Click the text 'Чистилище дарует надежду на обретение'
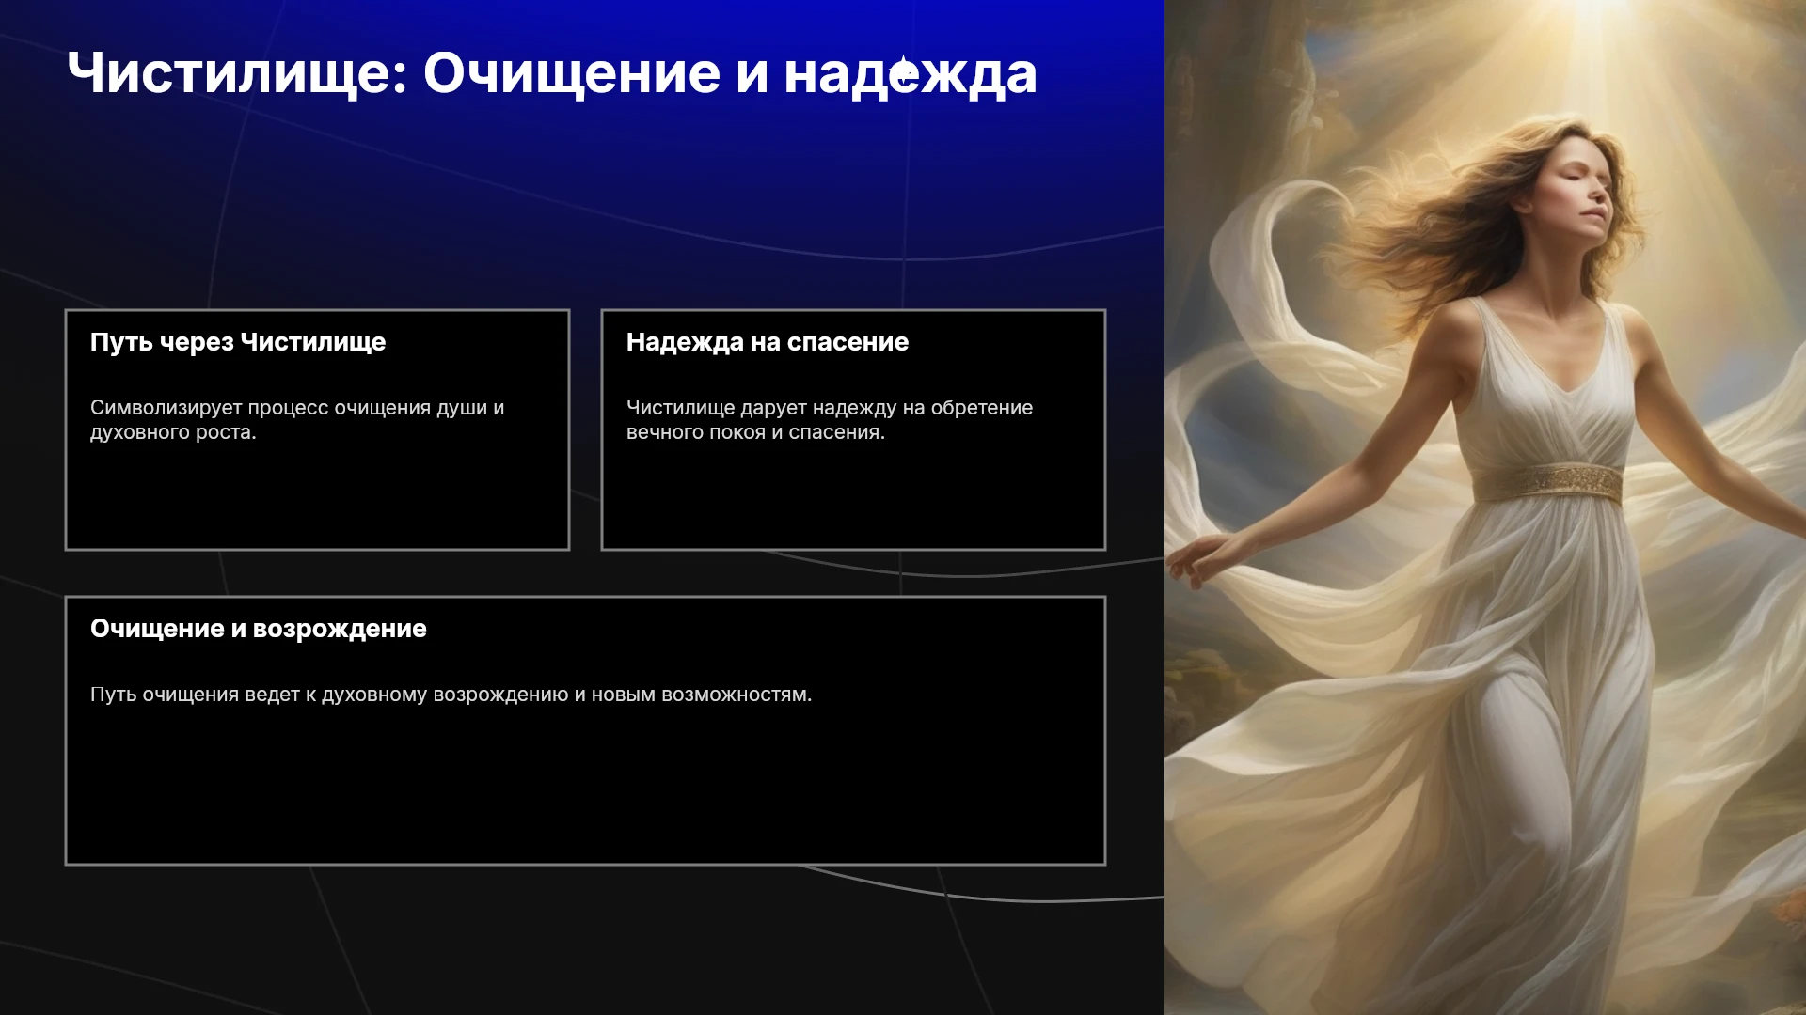 point(830,408)
